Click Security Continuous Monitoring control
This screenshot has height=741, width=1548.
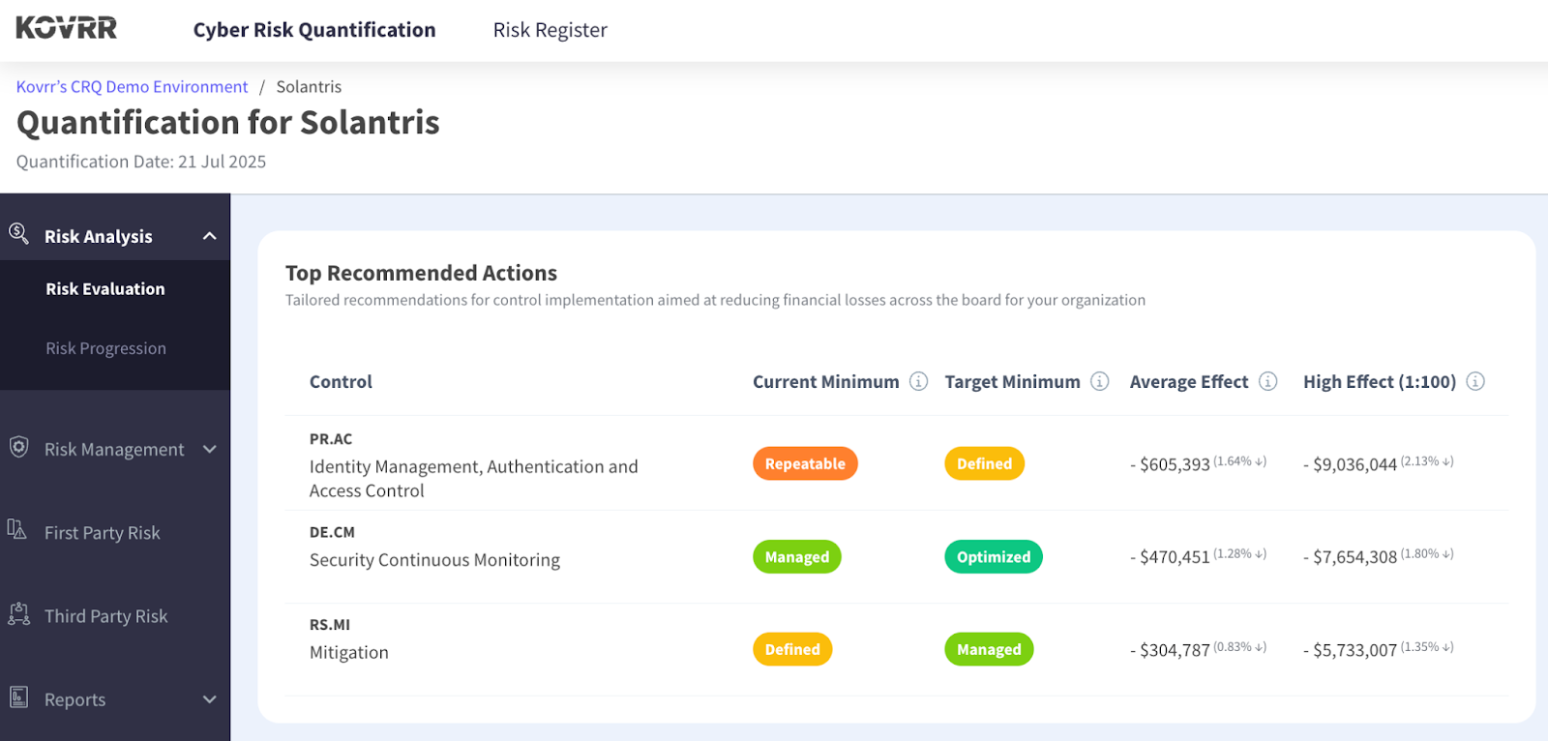click(434, 560)
